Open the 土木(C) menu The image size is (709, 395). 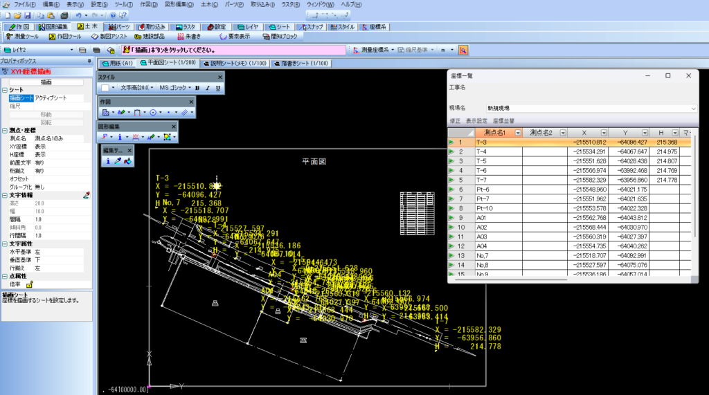pyautogui.click(x=208, y=4)
